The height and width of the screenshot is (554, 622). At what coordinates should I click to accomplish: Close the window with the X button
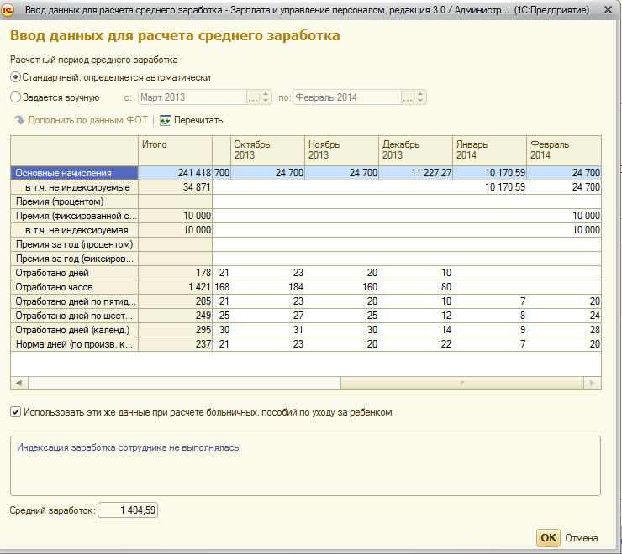tap(608, 9)
